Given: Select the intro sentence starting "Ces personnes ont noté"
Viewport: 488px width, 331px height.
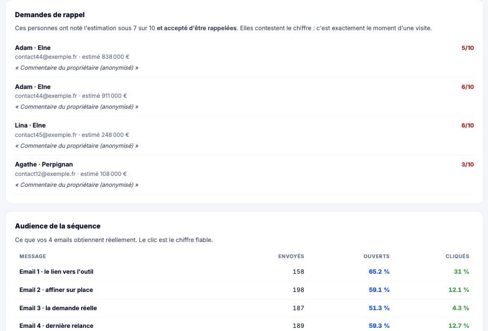Looking at the screenshot, I should click(223, 28).
